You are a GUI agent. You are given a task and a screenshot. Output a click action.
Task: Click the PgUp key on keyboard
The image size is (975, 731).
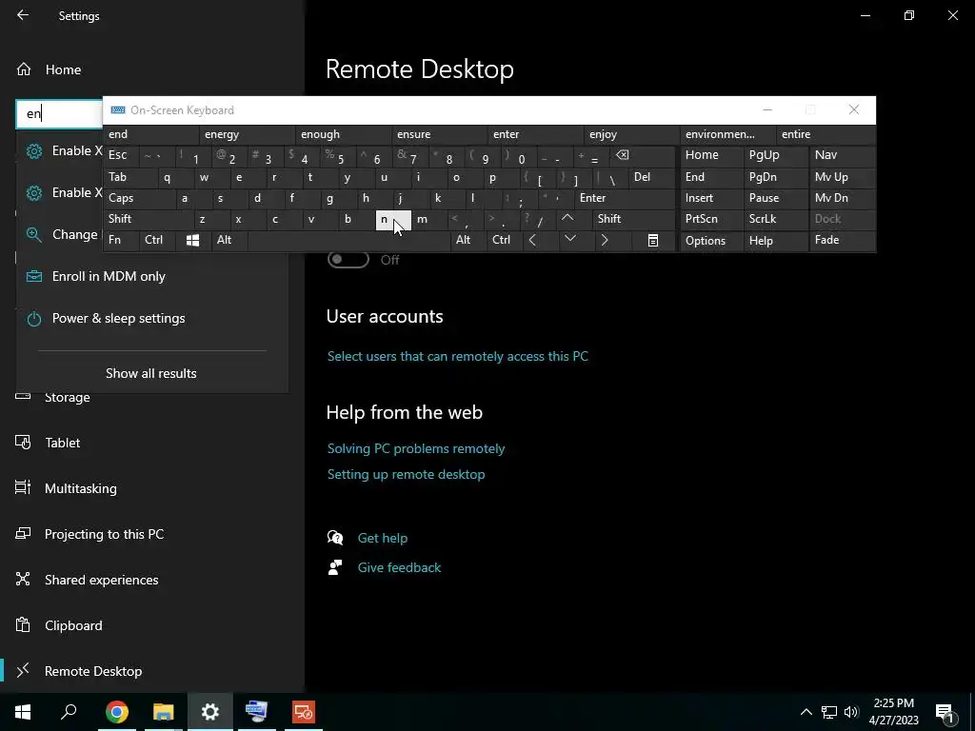[x=775, y=155]
